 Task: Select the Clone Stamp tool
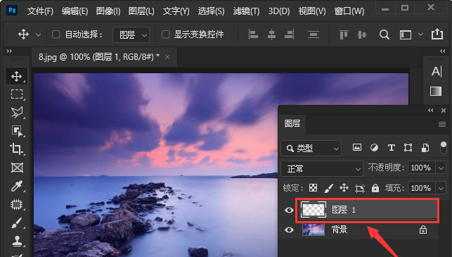point(17,241)
